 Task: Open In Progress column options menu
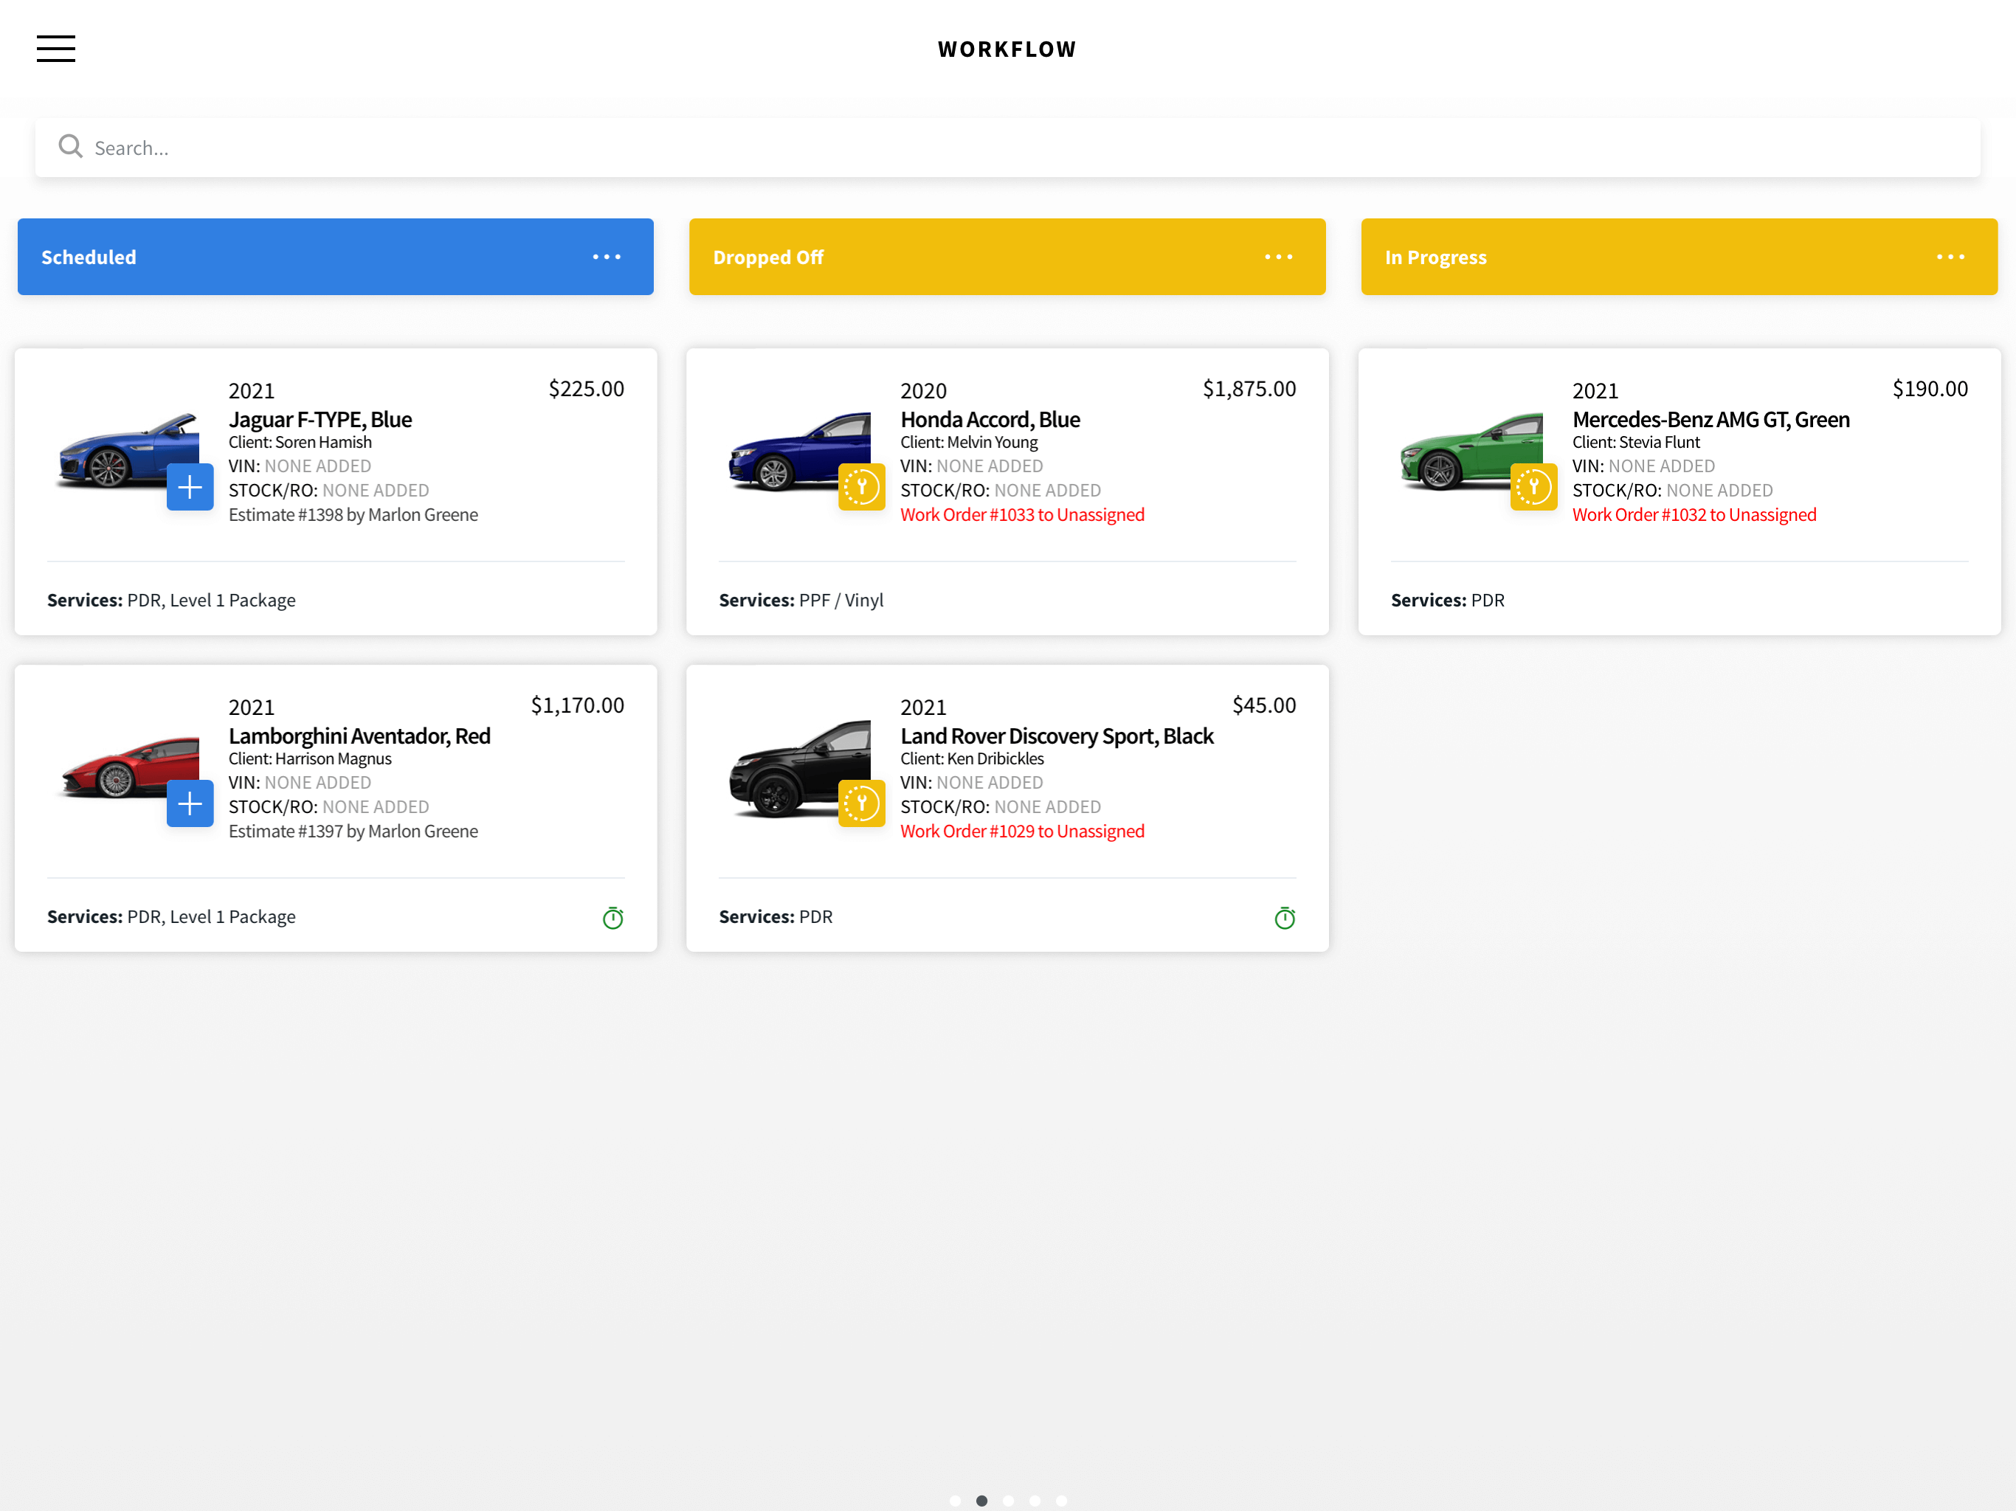pyautogui.click(x=1950, y=257)
